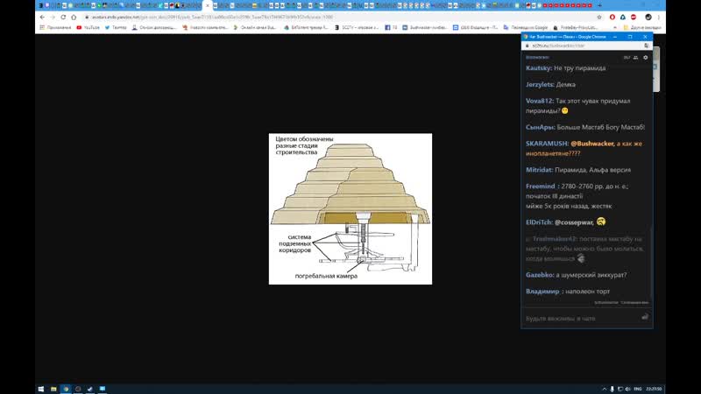The image size is (701, 394).
Task: Open the red Opera extension icon
Action: point(612,17)
